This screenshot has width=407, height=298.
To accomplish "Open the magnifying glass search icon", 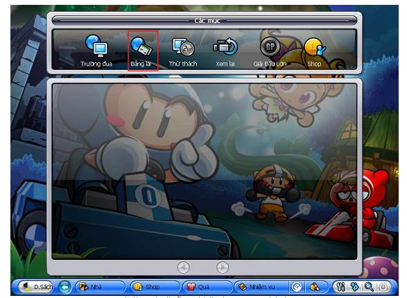I will pos(369,287).
